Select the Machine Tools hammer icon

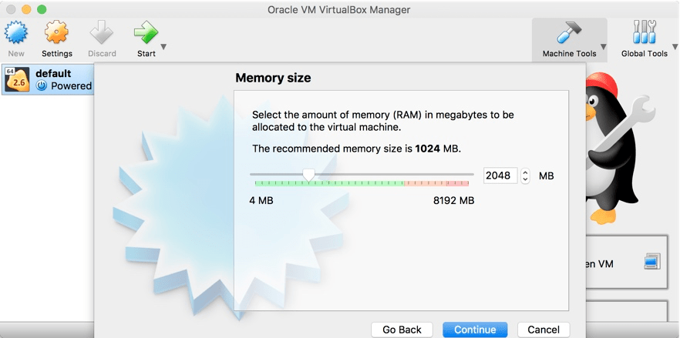coord(569,32)
